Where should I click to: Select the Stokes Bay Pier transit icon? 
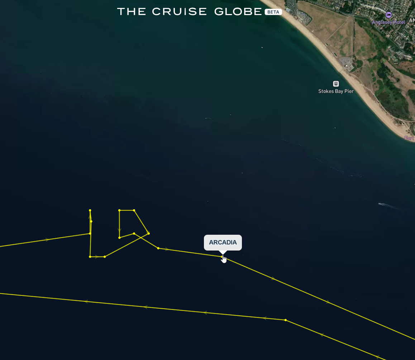(336, 84)
